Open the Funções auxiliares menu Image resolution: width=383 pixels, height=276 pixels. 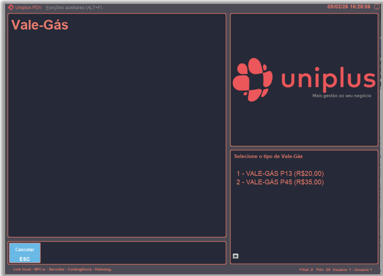point(74,7)
